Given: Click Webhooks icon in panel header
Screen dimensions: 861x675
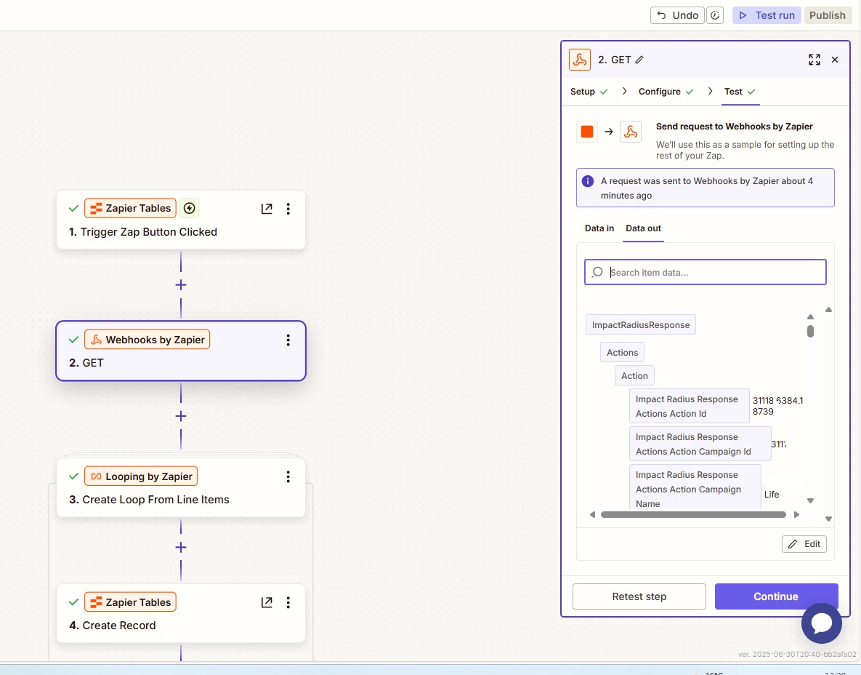Looking at the screenshot, I should tap(579, 60).
